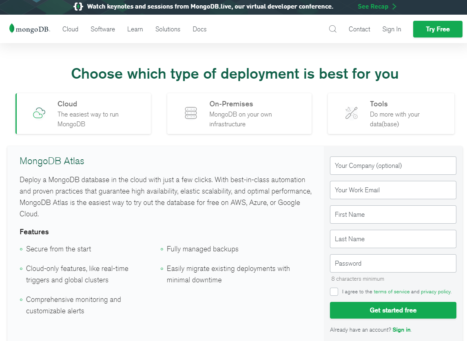Screen dimensions: 467x341
Task: Click 'Comprehensive monitoring and customizable alerts' text
Action: (73, 305)
